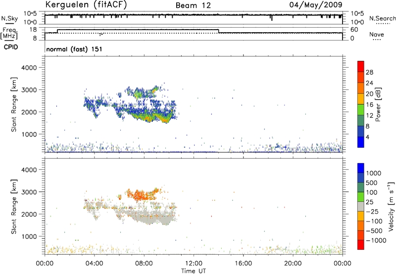The image size is (396, 274).
Task: Click the Slant Range label of the power panel
Action: [x=14, y=104]
